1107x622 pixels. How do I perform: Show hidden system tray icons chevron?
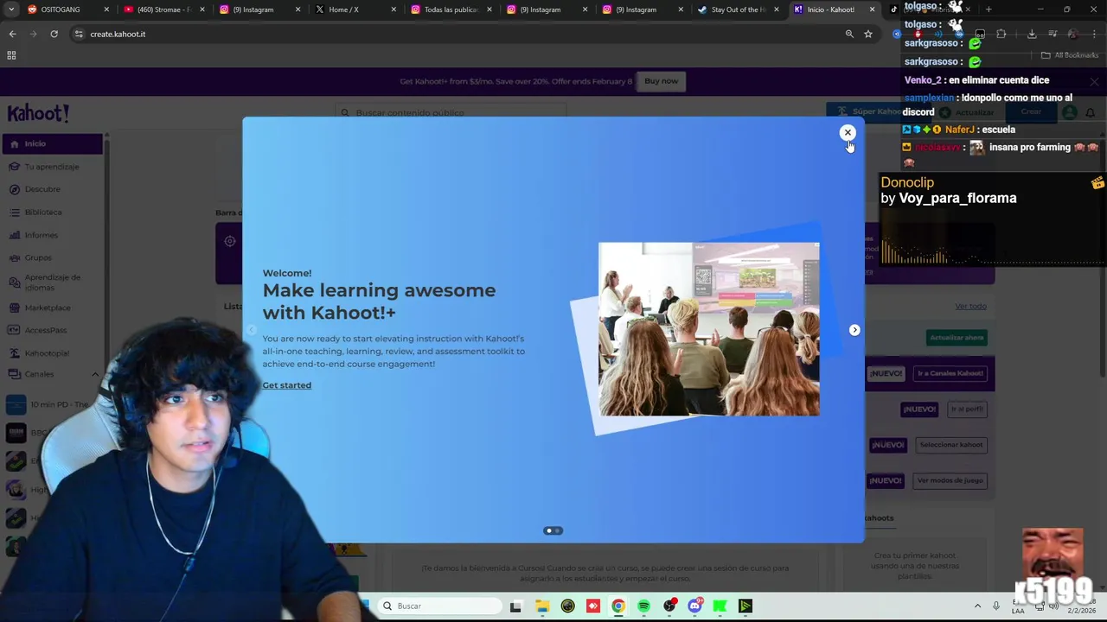pyautogui.click(x=977, y=606)
